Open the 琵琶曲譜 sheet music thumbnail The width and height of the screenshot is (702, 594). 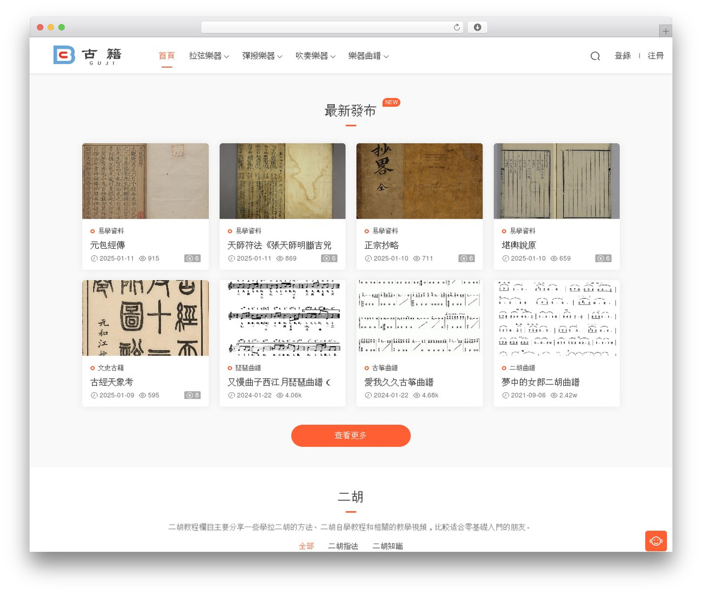pos(282,318)
